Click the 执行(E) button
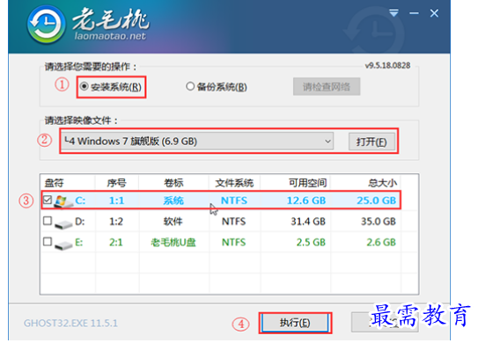The width and height of the screenshot is (478, 343). click(x=295, y=323)
